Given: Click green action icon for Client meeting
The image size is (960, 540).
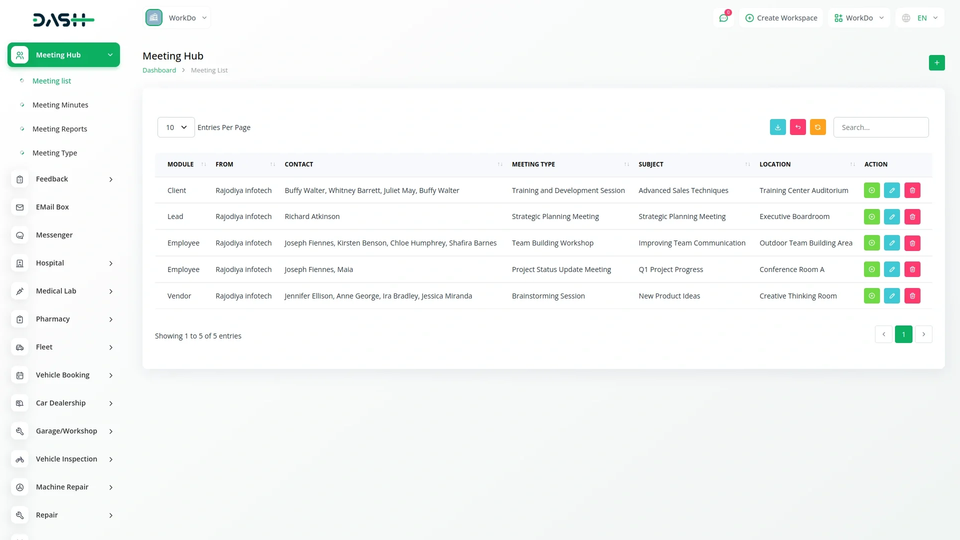Looking at the screenshot, I should tap(871, 190).
